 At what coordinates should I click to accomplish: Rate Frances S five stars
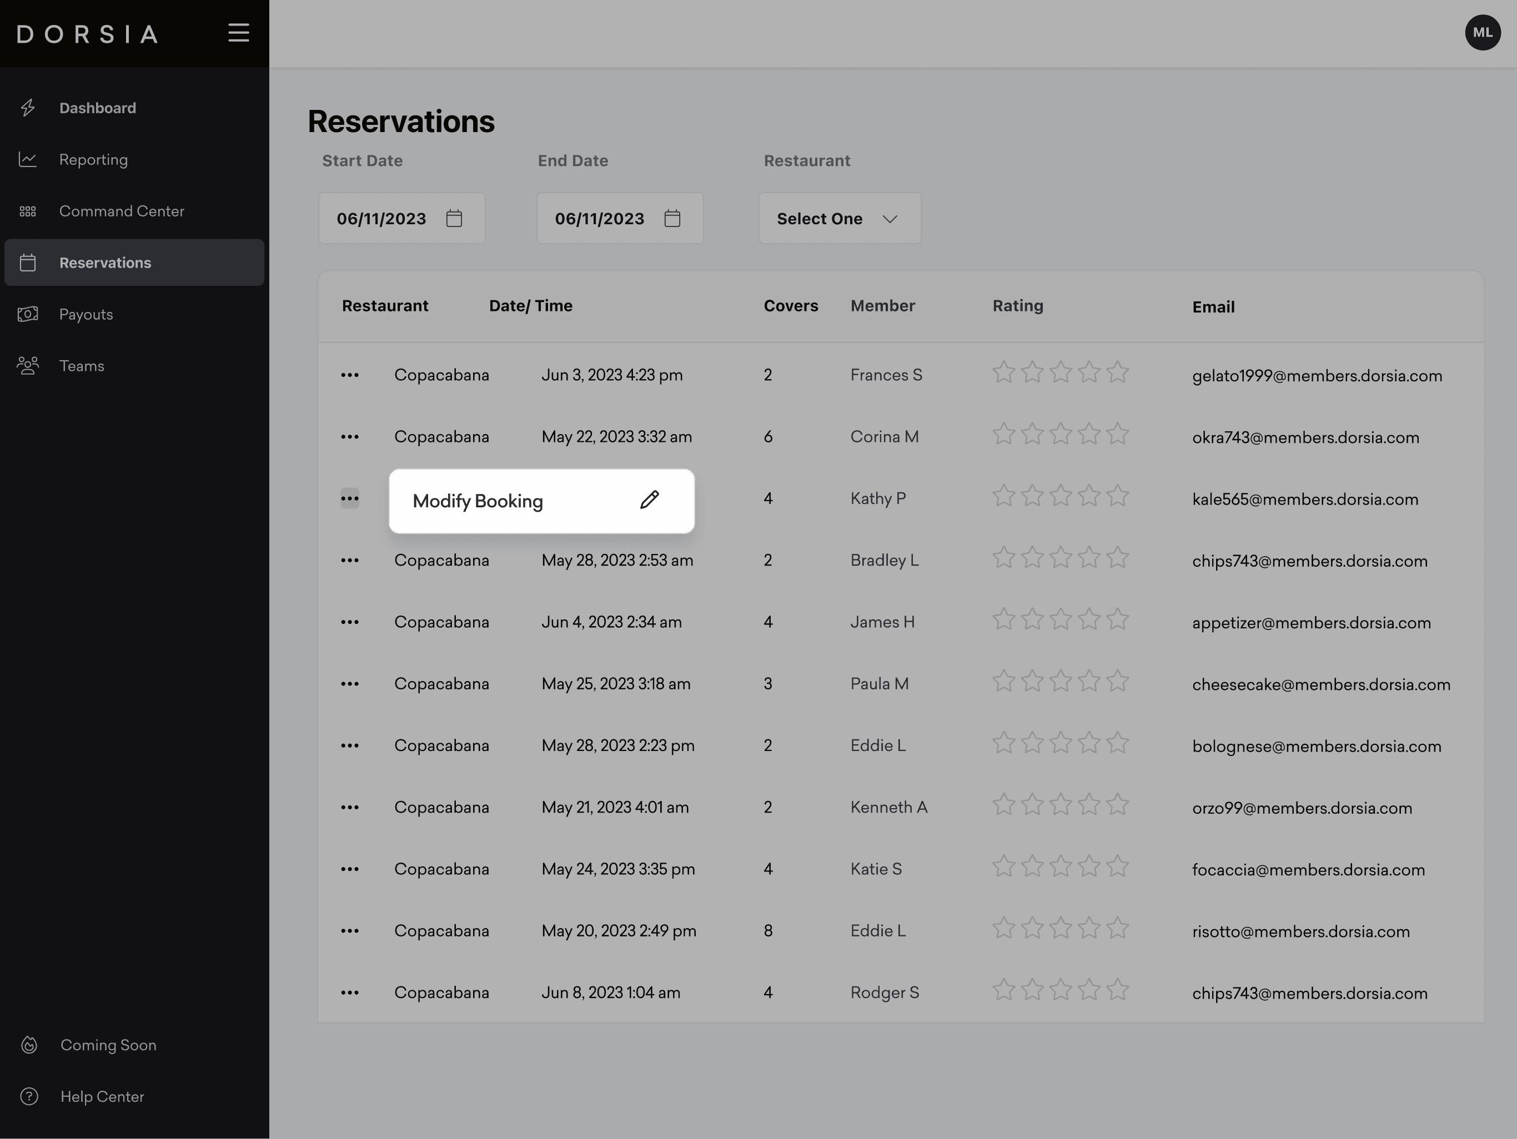1117,372
